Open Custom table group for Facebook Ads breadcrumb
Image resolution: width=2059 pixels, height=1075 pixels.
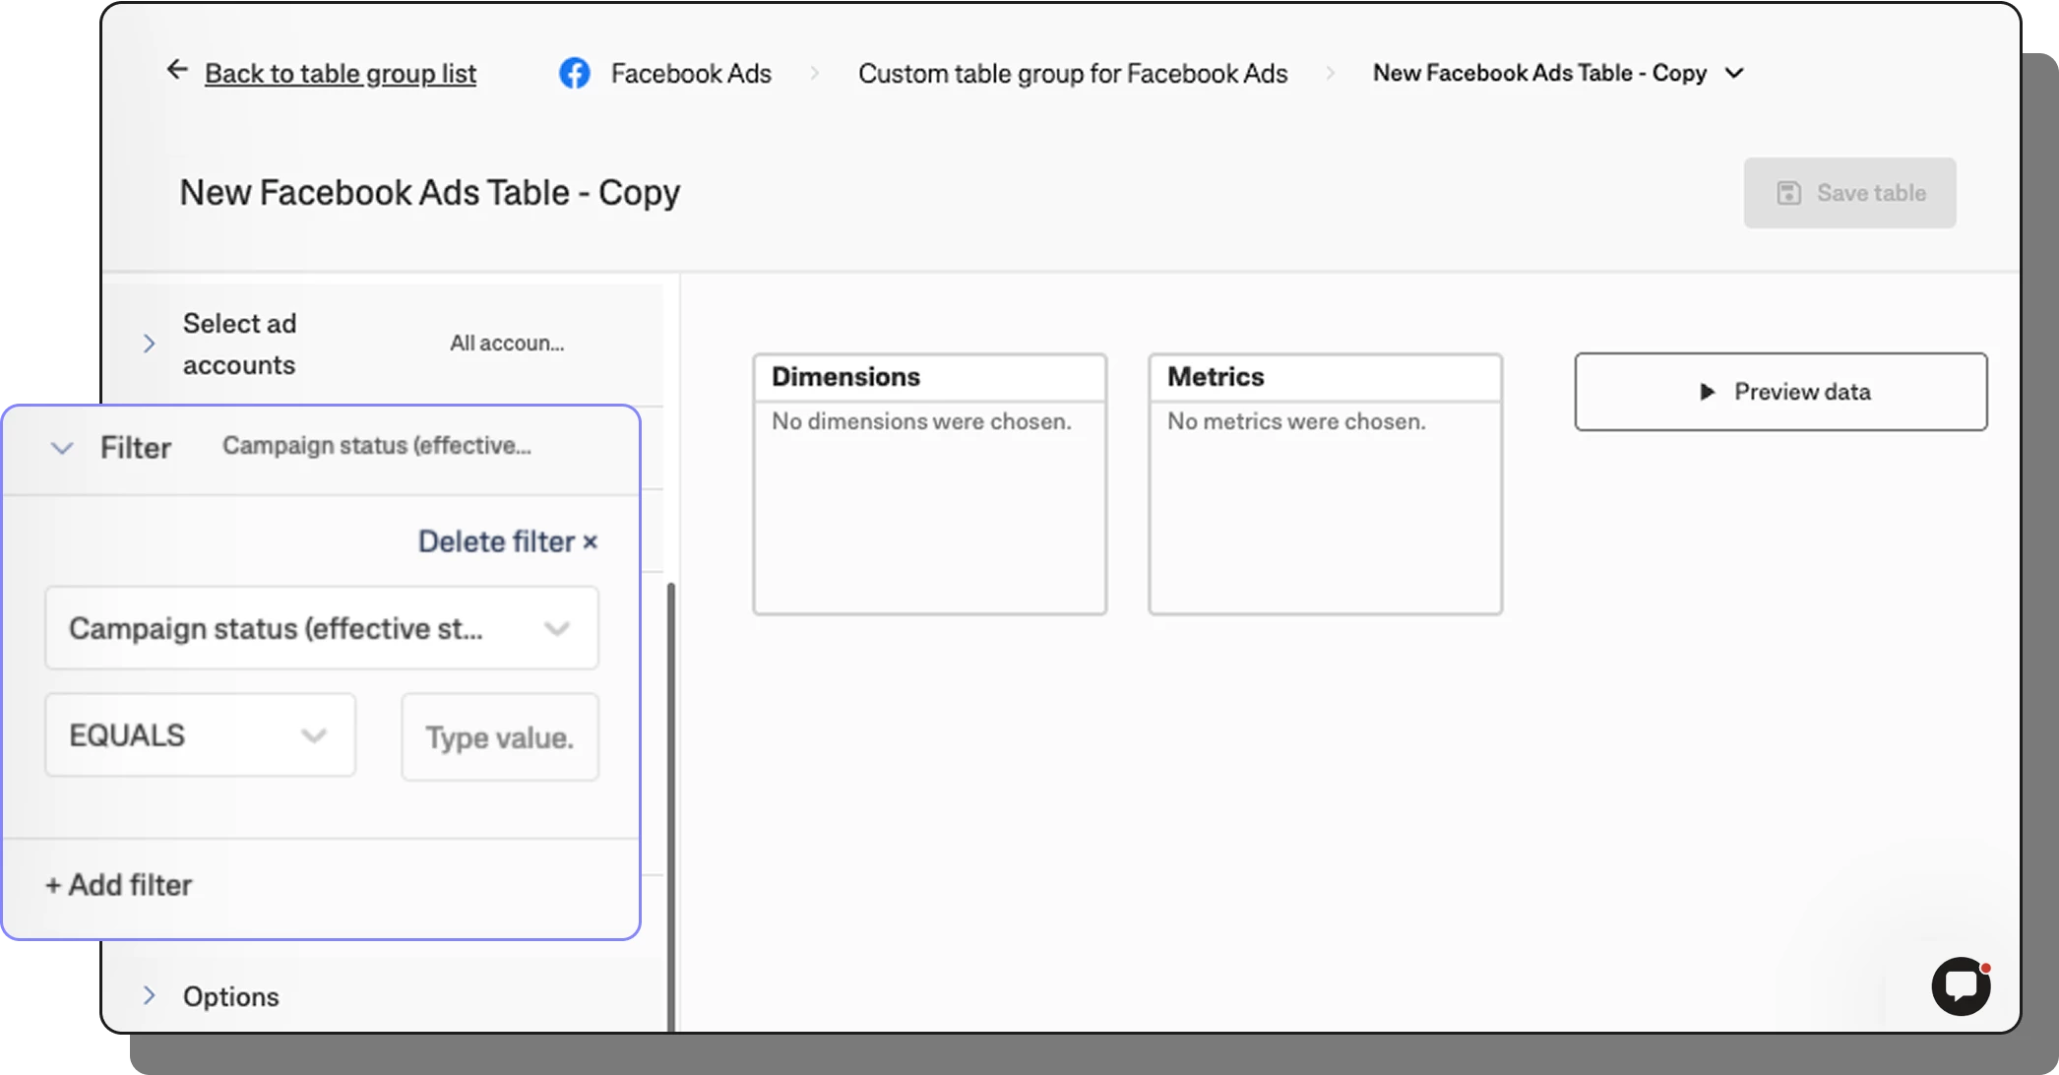[1073, 73]
